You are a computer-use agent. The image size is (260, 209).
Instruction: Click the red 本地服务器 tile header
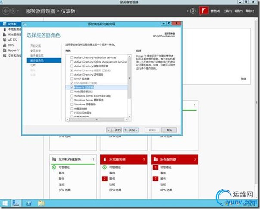tap(124, 159)
